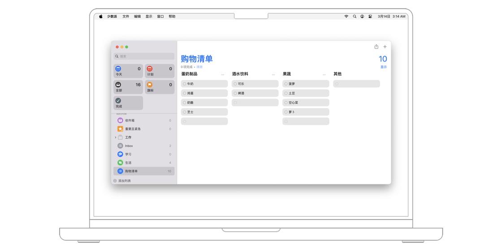Image resolution: width=502 pixels, height=251 pixels.
Task: Mark 可乐 as completed
Action: coord(235,84)
